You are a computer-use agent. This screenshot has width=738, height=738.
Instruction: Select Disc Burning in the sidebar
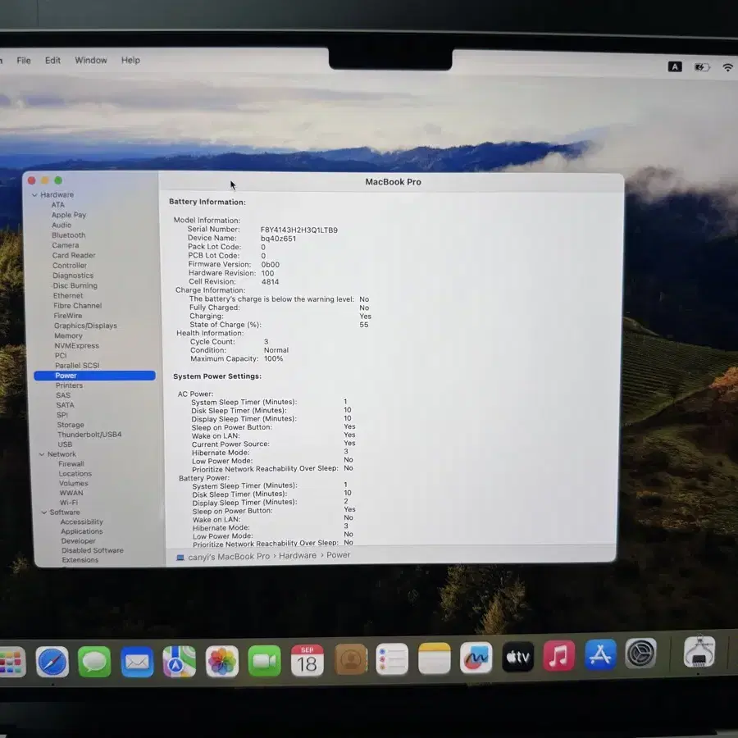click(75, 285)
